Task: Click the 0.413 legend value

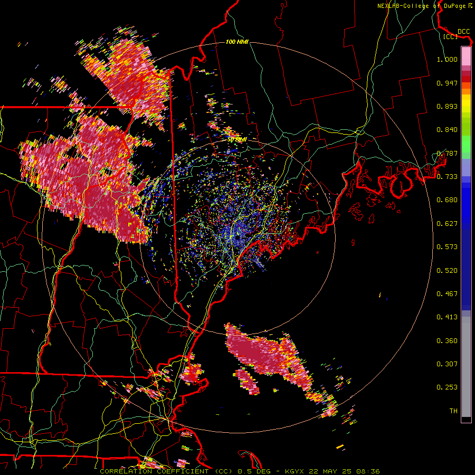Action: point(447,317)
